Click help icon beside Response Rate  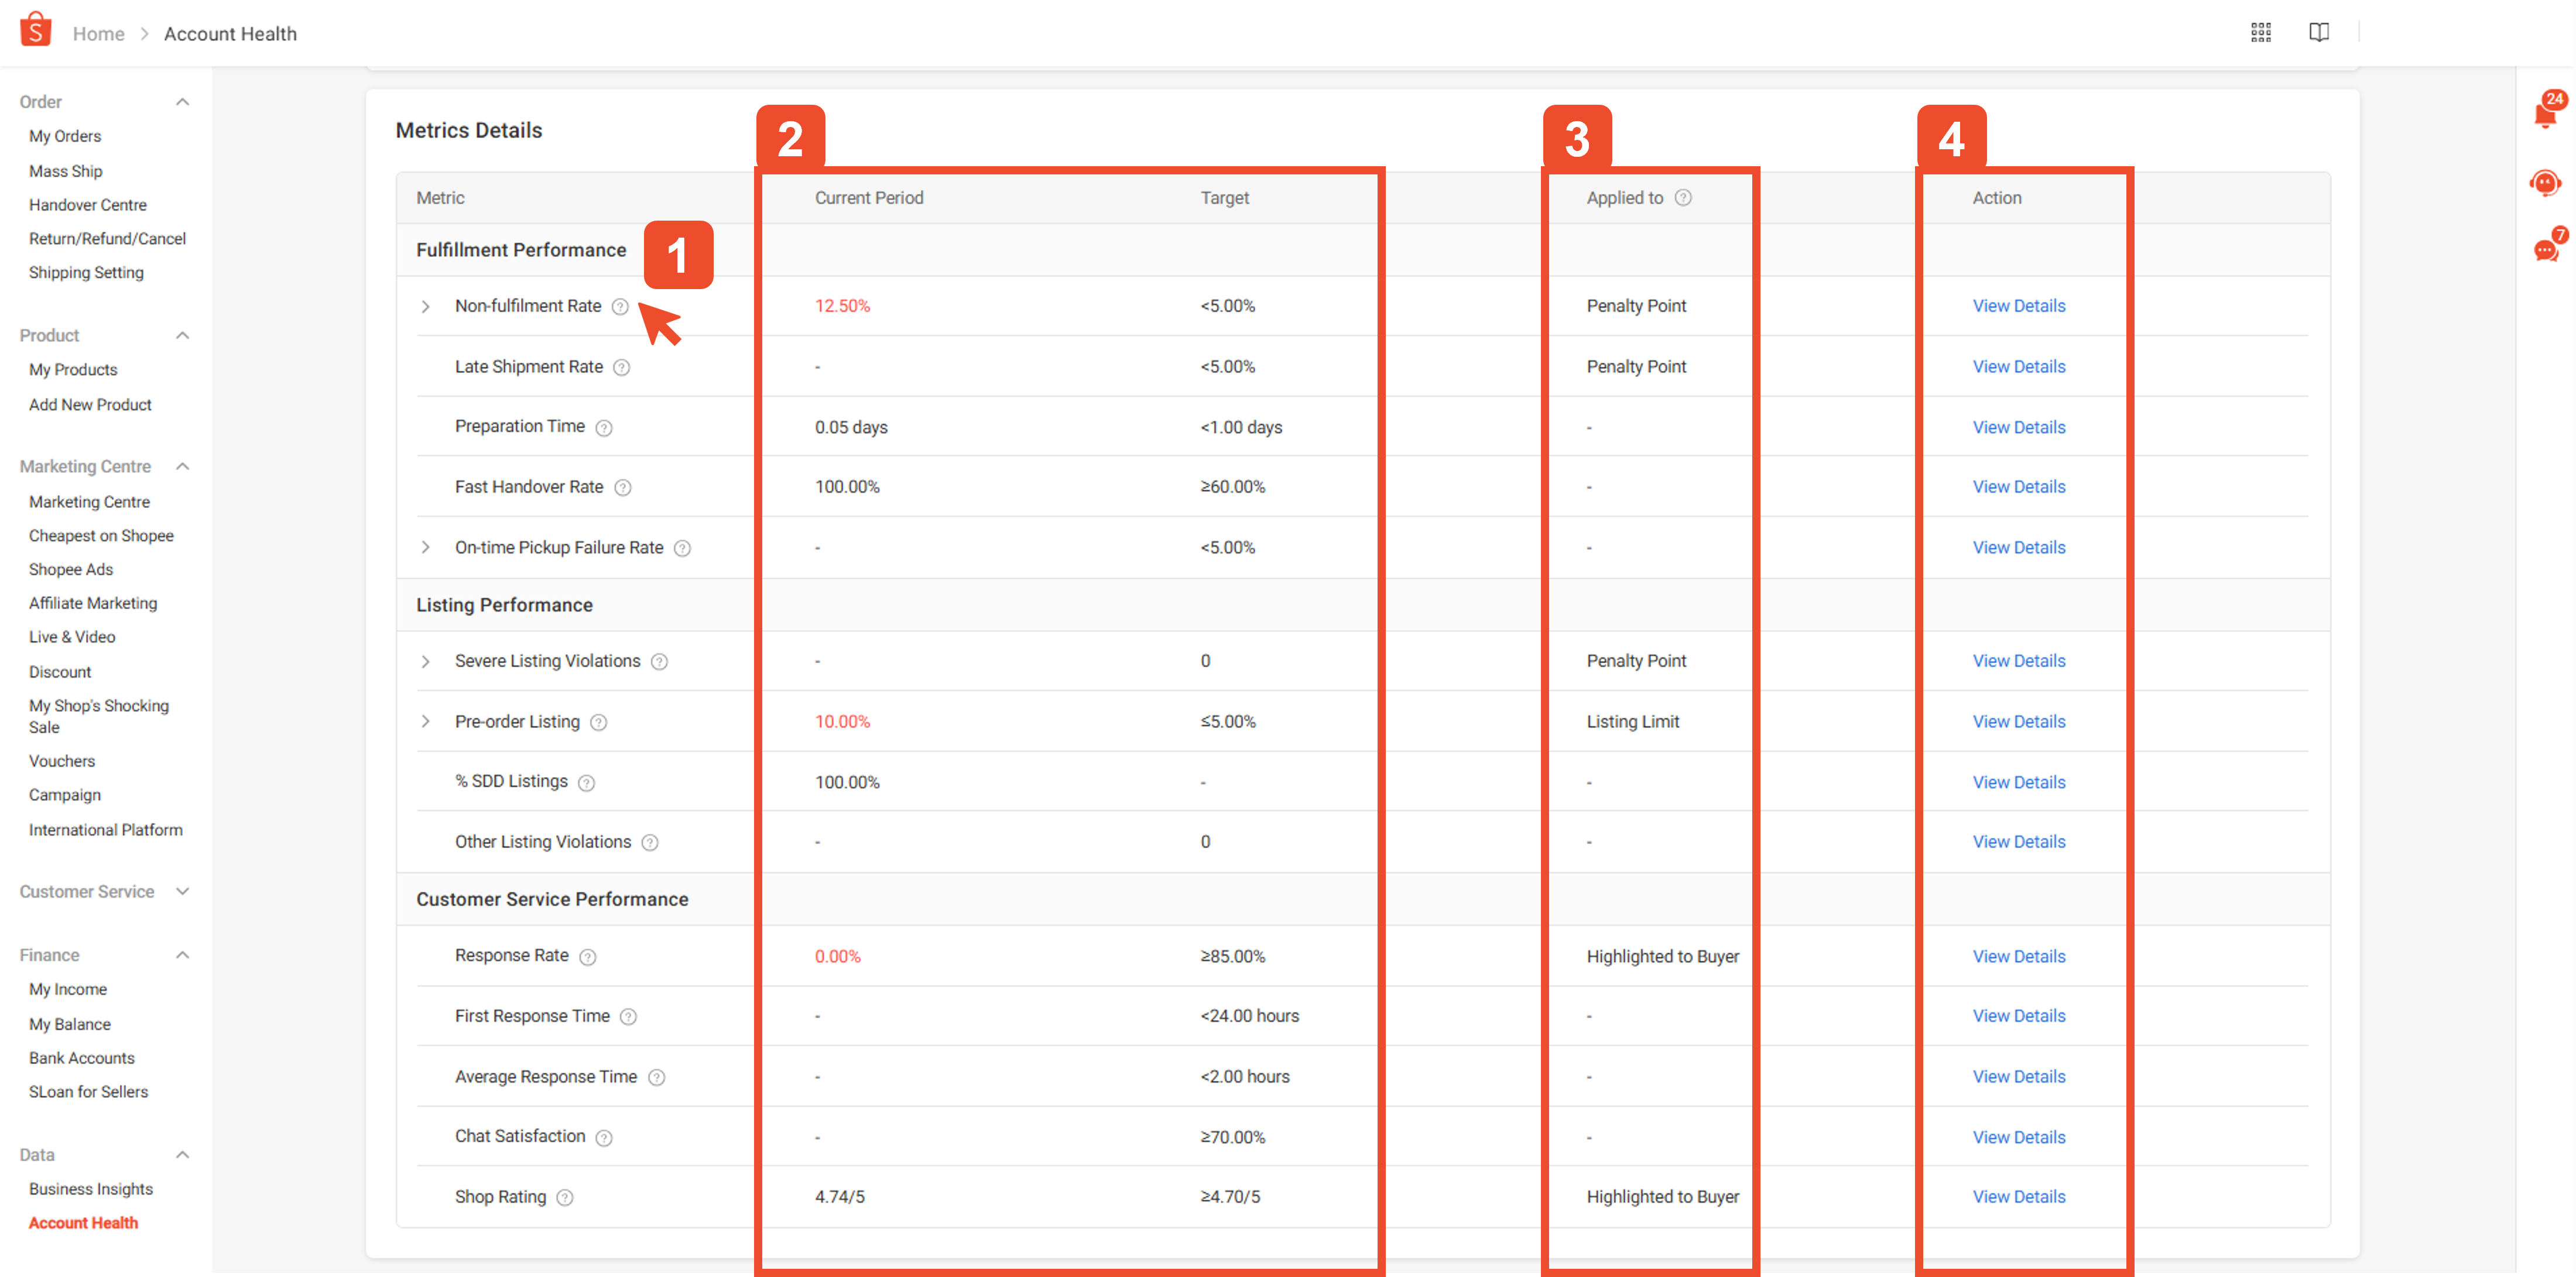pos(588,958)
